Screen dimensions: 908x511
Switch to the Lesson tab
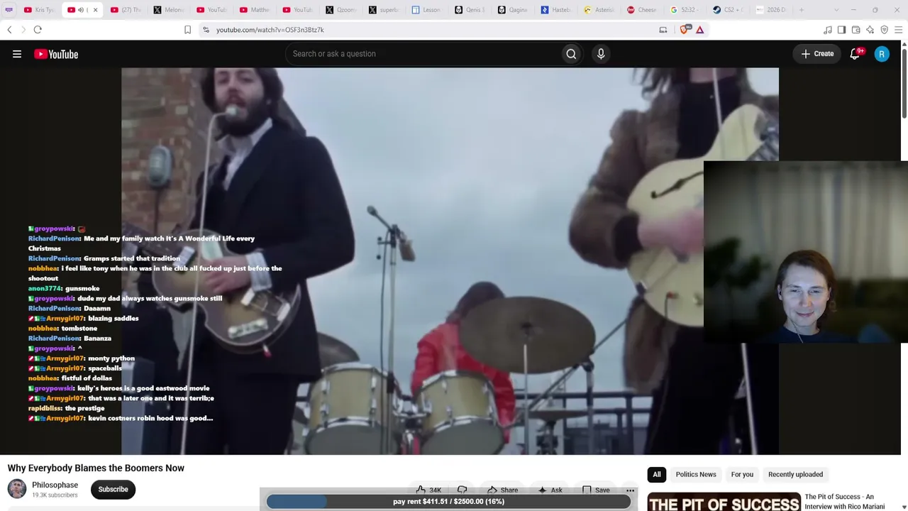[x=426, y=10]
